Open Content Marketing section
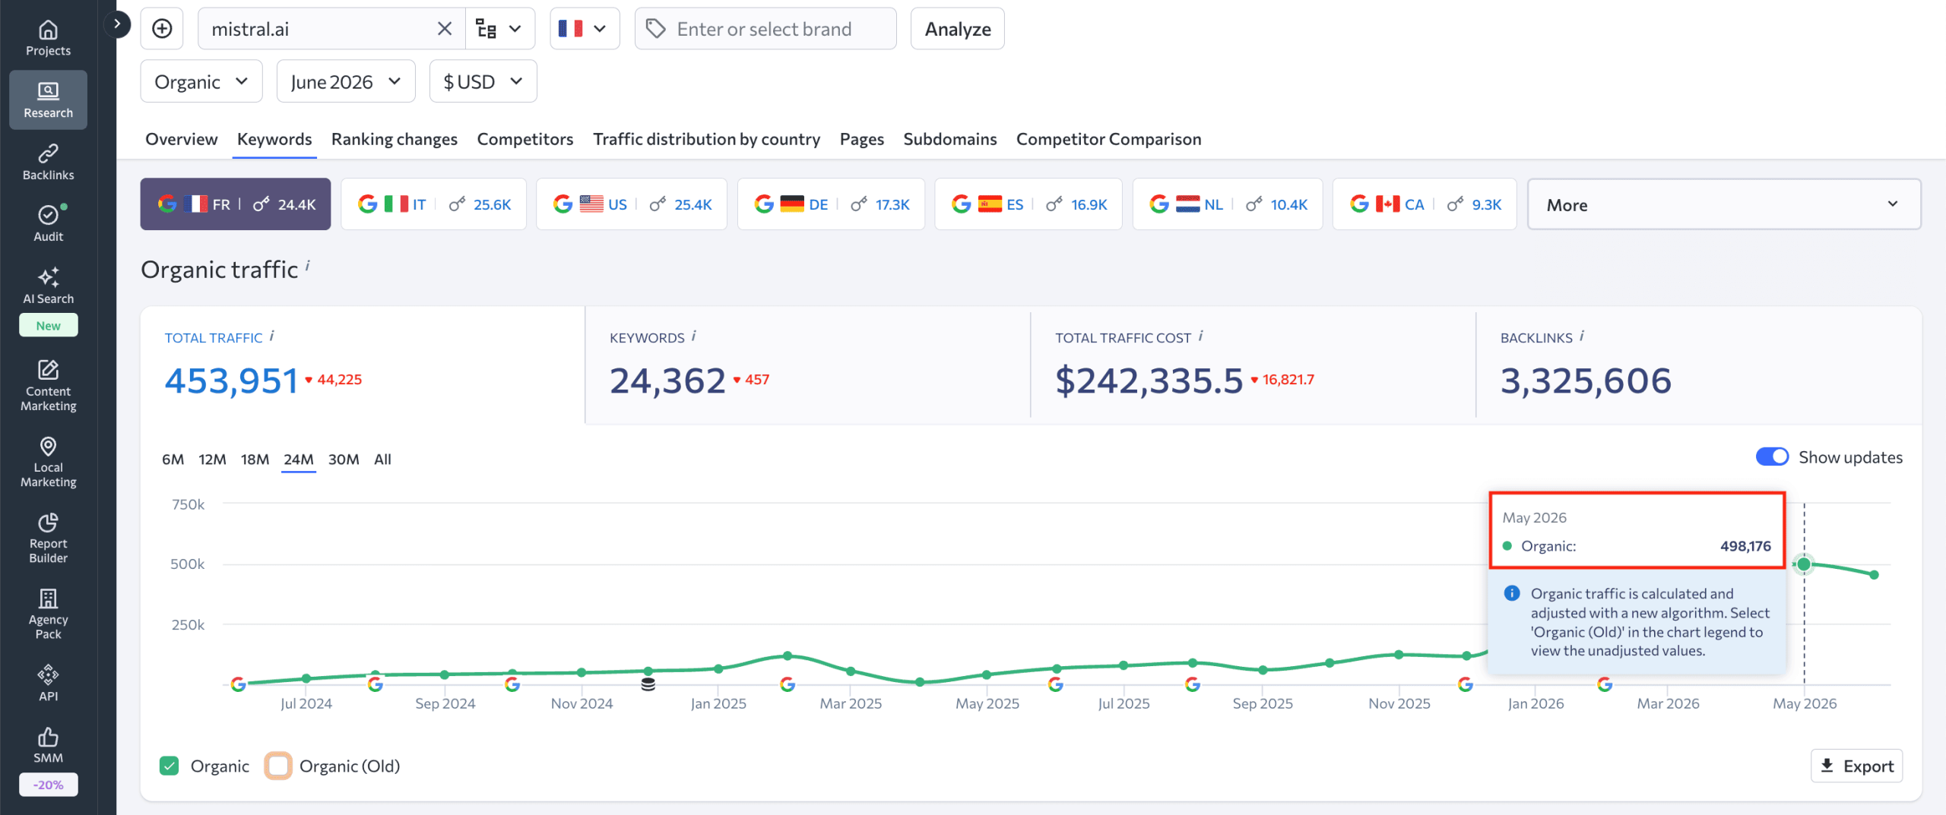The height and width of the screenshot is (815, 1946). coord(48,386)
